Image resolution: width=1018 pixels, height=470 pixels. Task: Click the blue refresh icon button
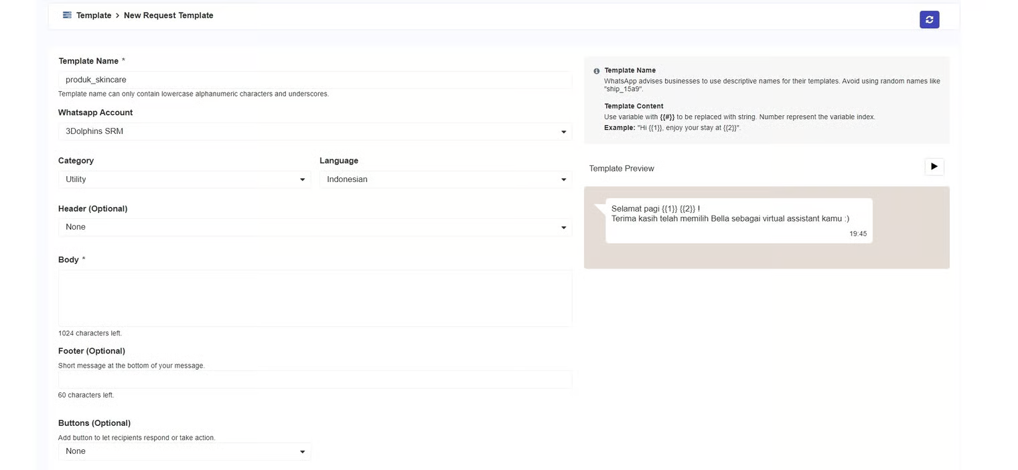[x=929, y=19]
